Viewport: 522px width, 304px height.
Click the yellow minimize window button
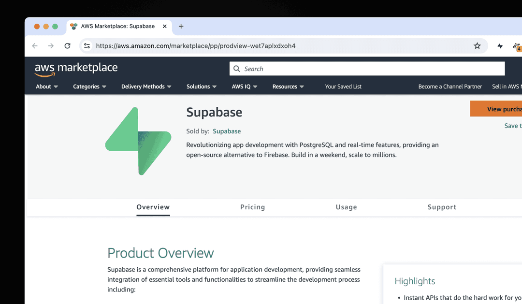pos(46,26)
